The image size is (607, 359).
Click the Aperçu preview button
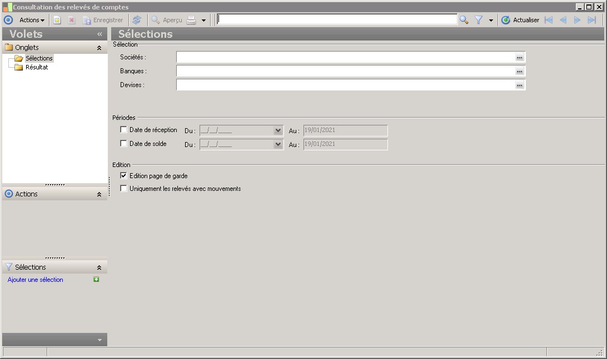[x=166, y=20]
